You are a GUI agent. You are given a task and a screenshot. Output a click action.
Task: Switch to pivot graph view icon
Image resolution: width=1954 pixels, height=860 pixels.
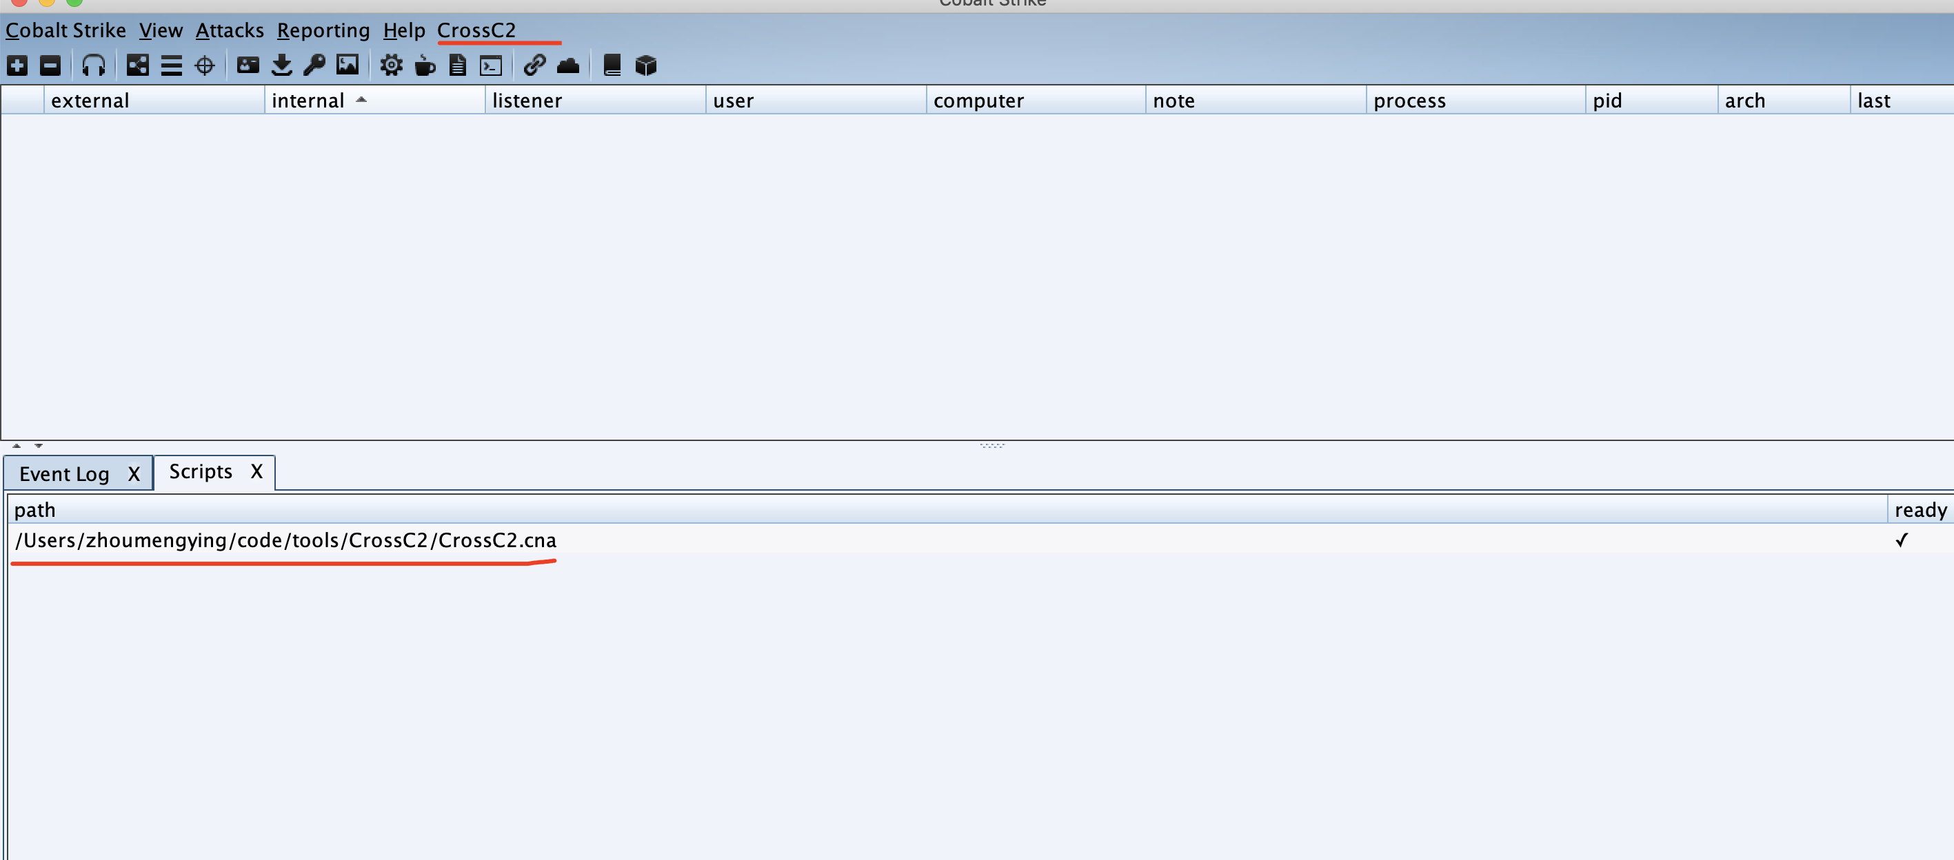coord(137,66)
